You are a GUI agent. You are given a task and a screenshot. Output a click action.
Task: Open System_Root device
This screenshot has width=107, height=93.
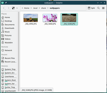click(9, 80)
